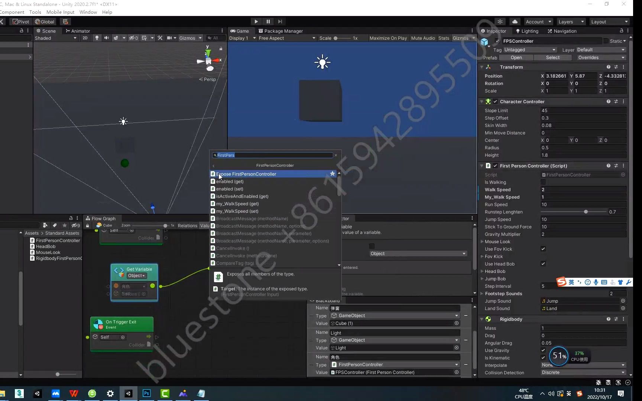
Task: Star the Expose FirstPersonController entry
Action: coord(333,173)
